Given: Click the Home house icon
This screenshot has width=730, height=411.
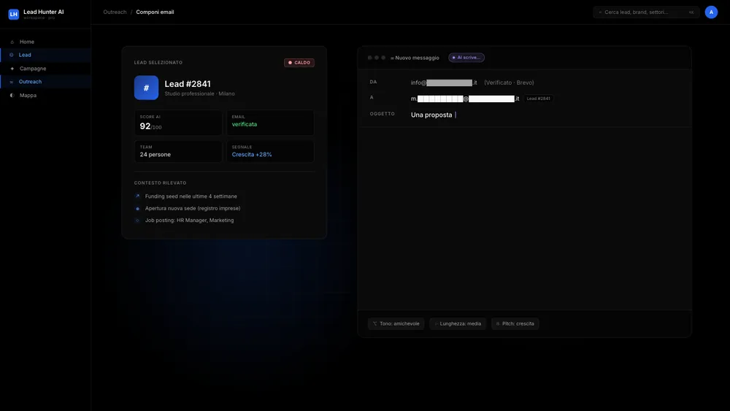Looking at the screenshot, I should (x=12, y=42).
